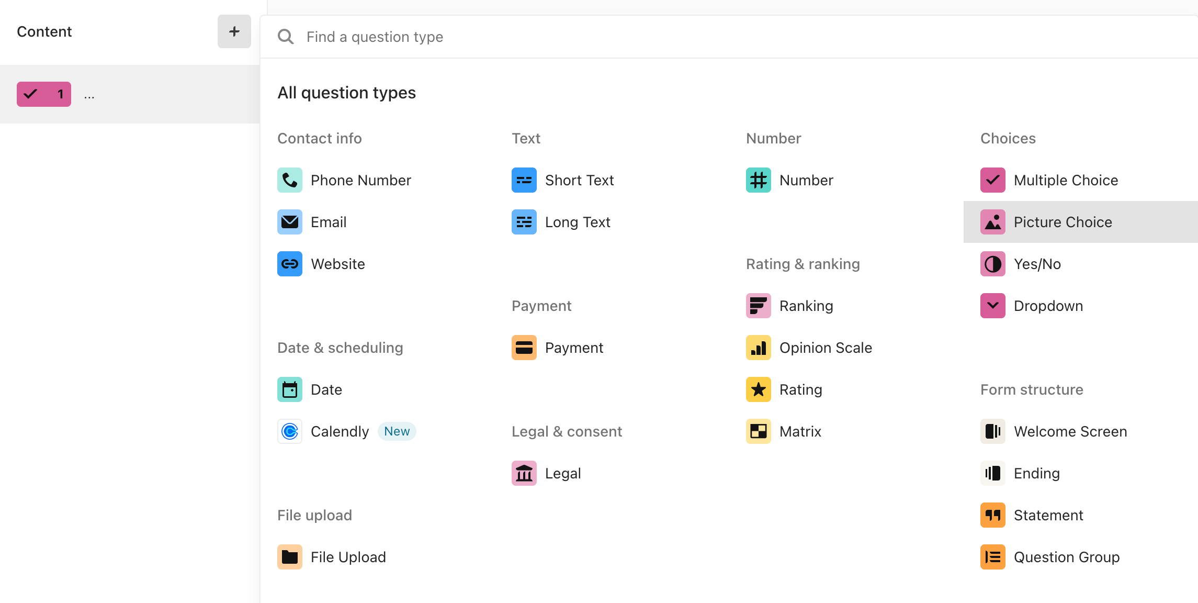The image size is (1198, 603).
Task: Select the Number hash icon
Action: pyautogui.click(x=758, y=180)
